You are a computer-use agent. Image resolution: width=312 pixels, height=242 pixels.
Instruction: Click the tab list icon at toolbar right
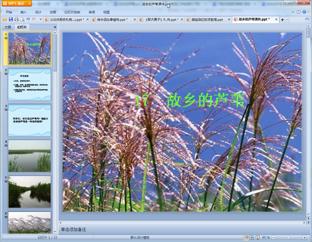coord(307,19)
